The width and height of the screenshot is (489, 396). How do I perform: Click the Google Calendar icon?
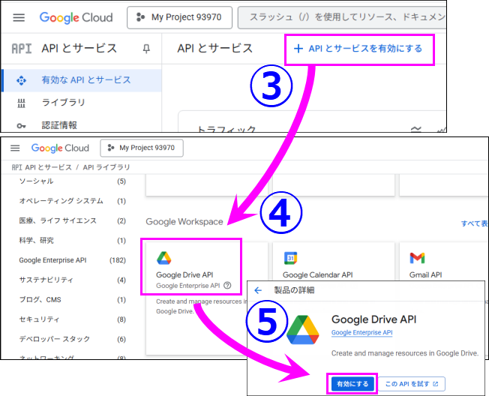click(x=291, y=258)
